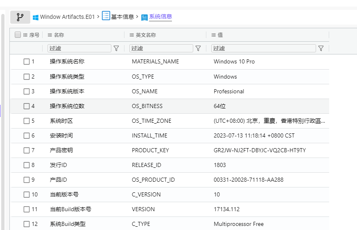Check the row 4 操作系统位数 checkbox
Image resolution: width=357 pixels, height=230 pixels.
[x=27, y=106]
